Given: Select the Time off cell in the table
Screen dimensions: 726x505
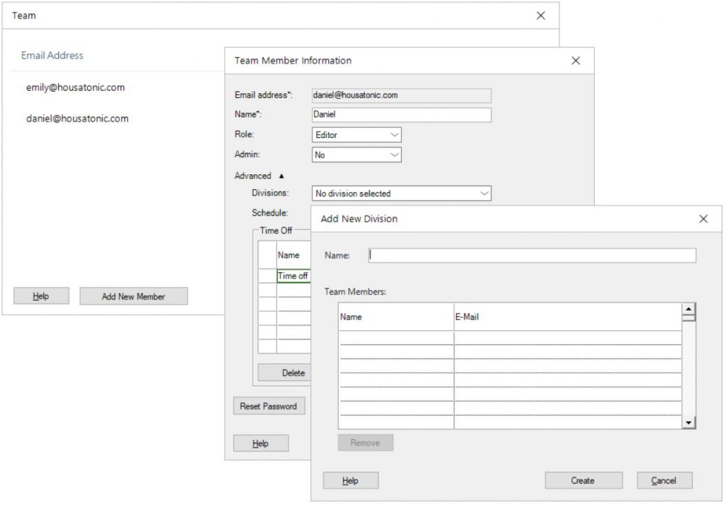Looking at the screenshot, I should click(293, 276).
